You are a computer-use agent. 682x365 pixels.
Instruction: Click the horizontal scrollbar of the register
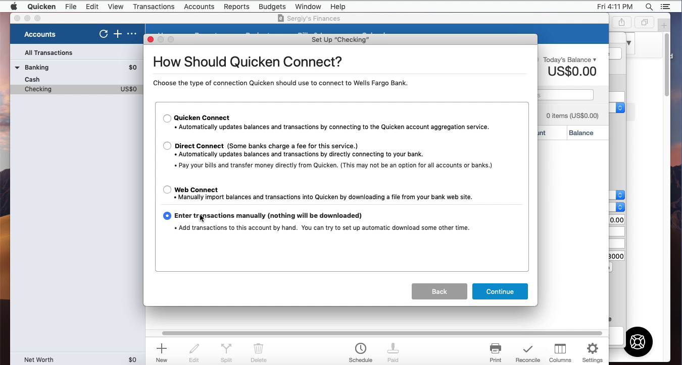[x=382, y=333]
